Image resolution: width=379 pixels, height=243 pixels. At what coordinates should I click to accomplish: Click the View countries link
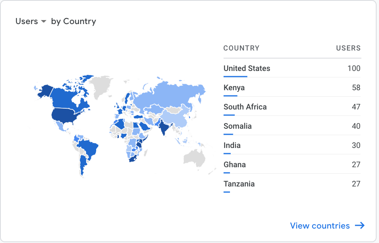tap(320, 226)
